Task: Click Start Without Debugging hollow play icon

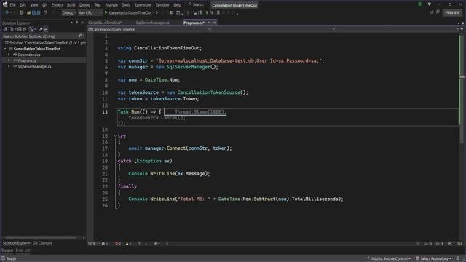Action: (157, 13)
